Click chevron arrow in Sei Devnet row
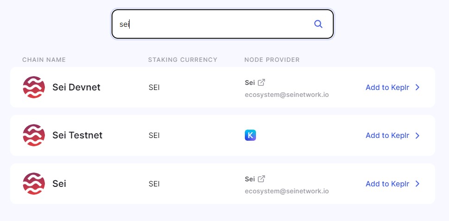Screen dimensions: 449x221 418,87
